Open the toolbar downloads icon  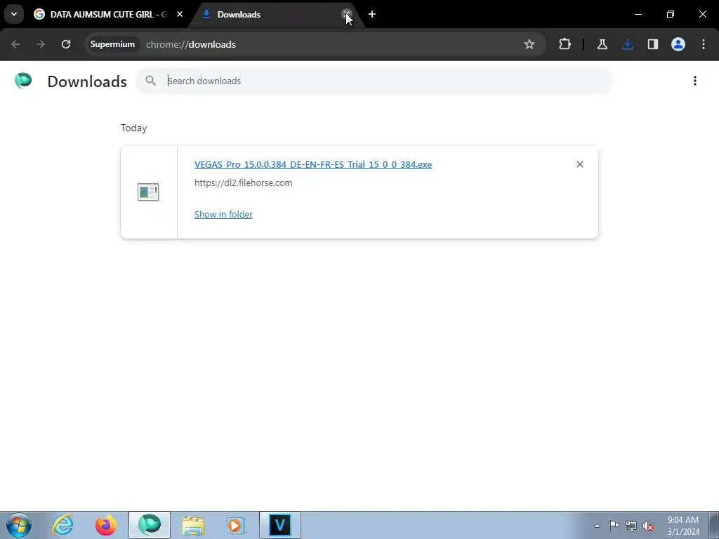[628, 44]
